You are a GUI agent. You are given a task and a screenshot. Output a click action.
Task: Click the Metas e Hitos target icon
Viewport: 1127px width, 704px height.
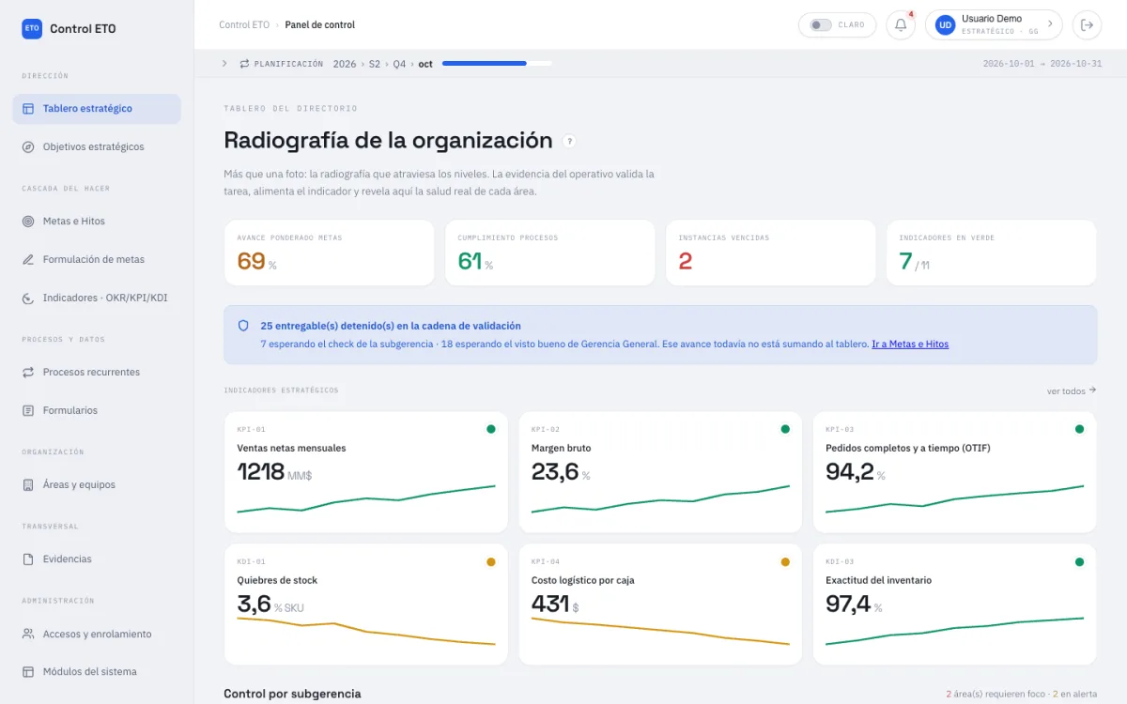pyautogui.click(x=28, y=222)
